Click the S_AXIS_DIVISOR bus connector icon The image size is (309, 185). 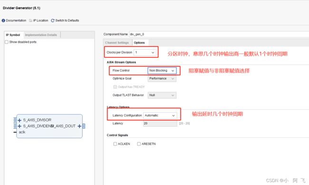coord(15,120)
